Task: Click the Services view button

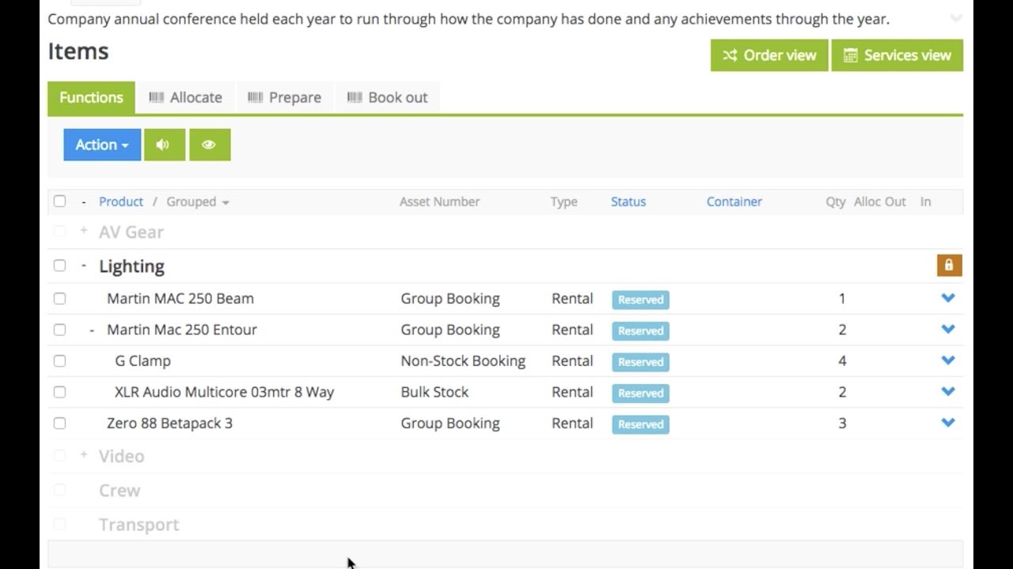Action: 897,55
